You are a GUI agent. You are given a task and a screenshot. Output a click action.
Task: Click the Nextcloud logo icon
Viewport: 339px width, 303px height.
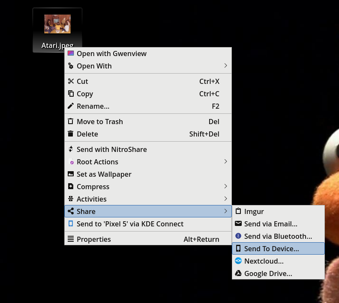pos(238,261)
